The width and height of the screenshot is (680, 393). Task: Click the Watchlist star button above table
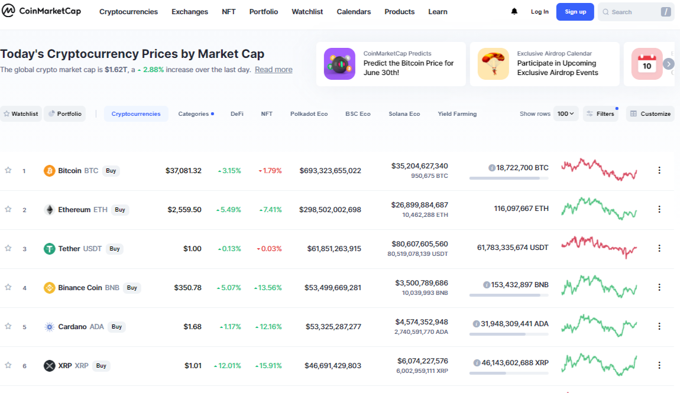[21, 113]
